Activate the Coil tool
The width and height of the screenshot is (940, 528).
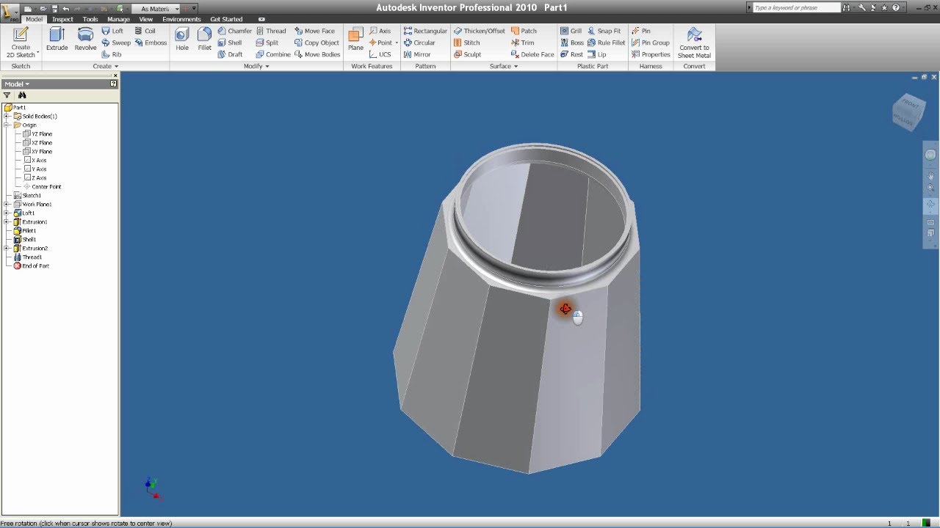[x=145, y=31]
